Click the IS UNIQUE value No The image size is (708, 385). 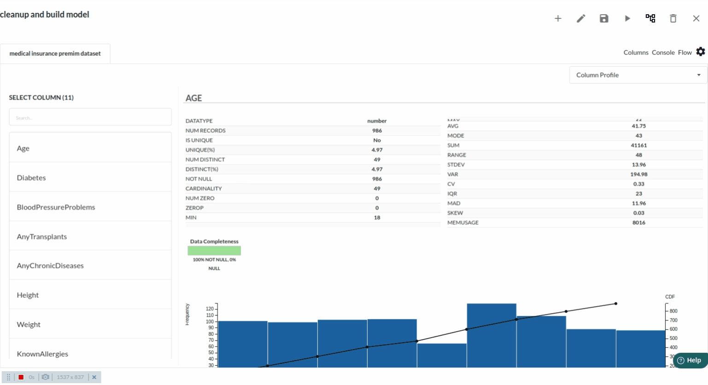point(377,140)
